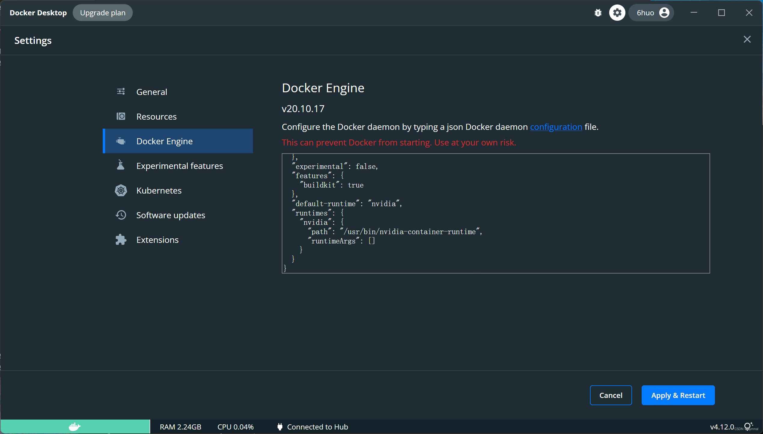Close the Settings panel with X
Image resolution: width=763 pixels, height=434 pixels.
[x=747, y=39]
